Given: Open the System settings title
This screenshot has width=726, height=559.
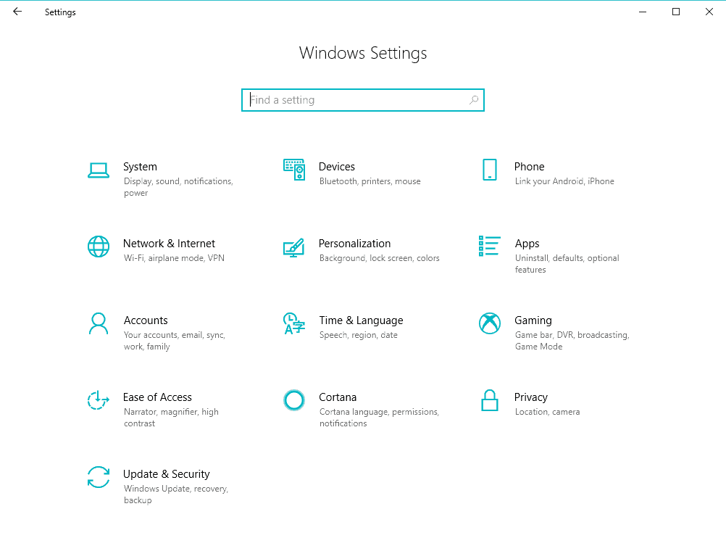Looking at the screenshot, I should 140,166.
